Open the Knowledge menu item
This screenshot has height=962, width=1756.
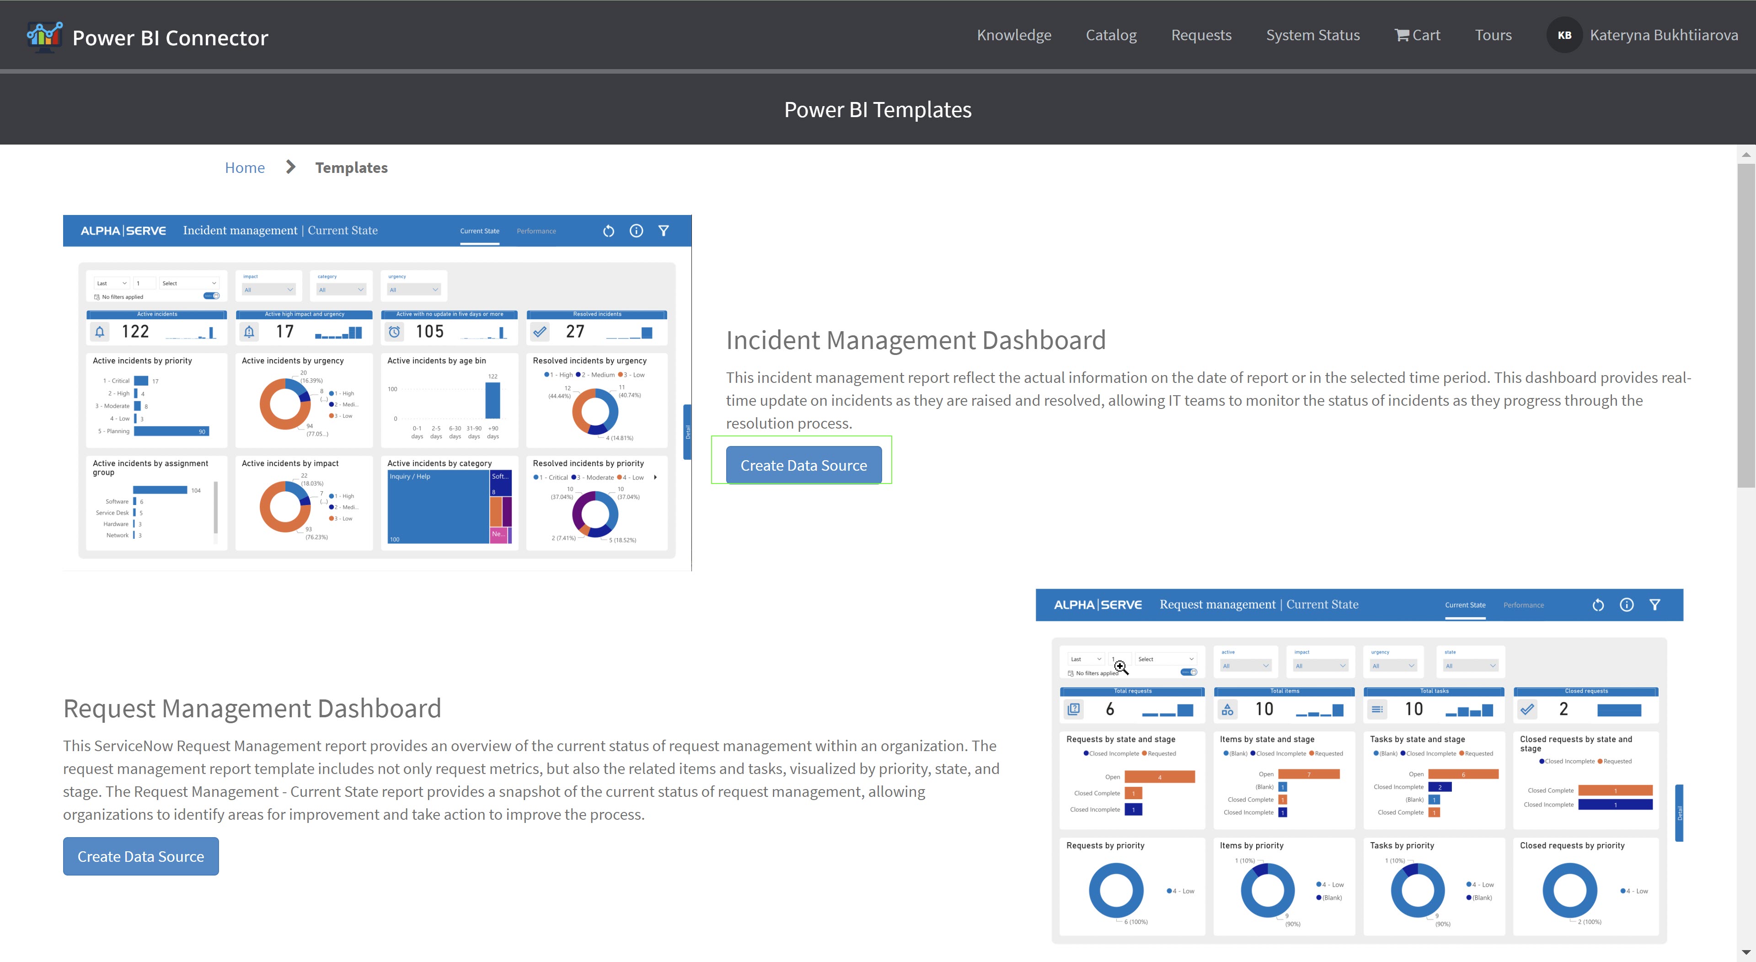[x=1014, y=35]
